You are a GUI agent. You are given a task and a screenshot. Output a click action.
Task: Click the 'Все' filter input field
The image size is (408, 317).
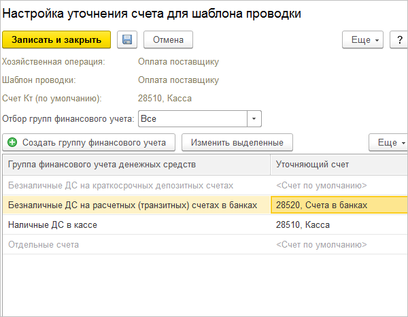click(192, 118)
